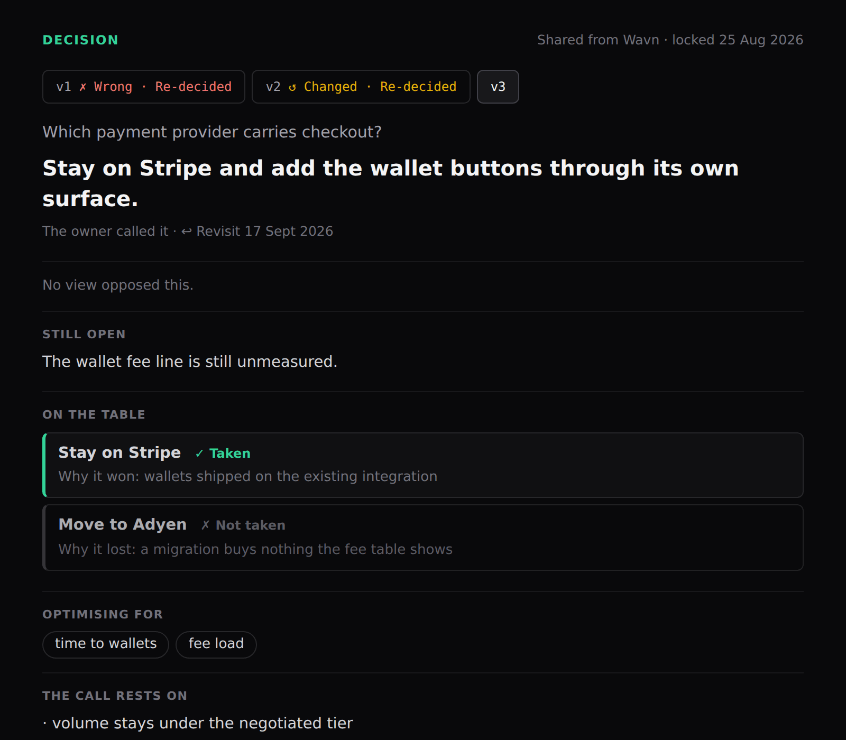Click 'Which payment provider carries checkout?' question
The image size is (846, 740).
[x=212, y=132]
